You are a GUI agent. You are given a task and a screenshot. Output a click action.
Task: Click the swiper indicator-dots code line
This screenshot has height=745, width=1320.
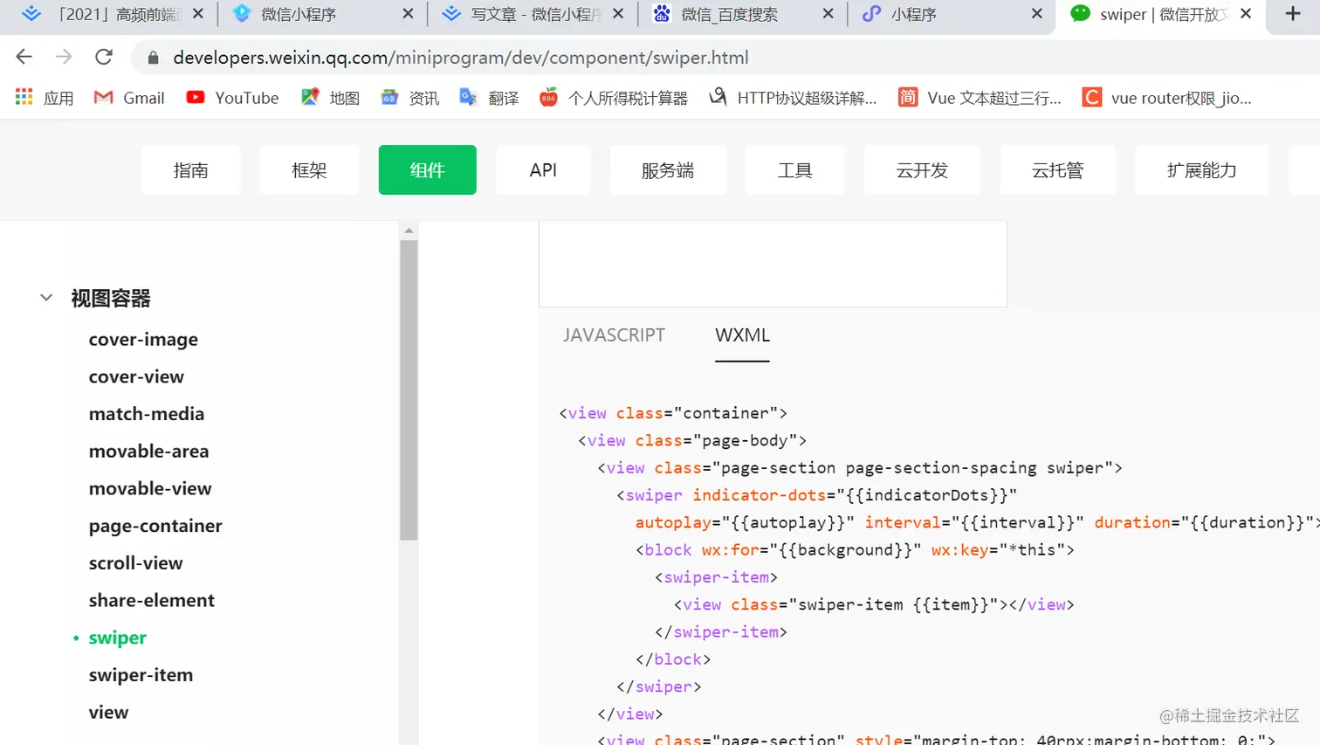817,495
